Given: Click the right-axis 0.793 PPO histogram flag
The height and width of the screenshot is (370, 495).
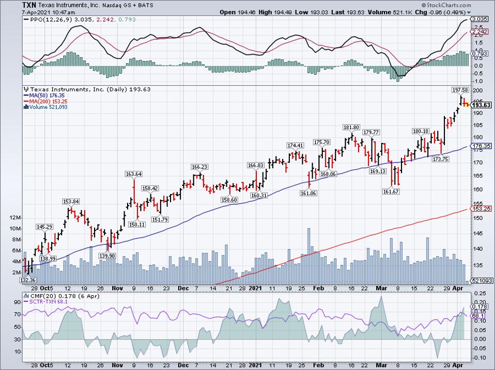Looking at the screenshot, I should coord(479,54).
